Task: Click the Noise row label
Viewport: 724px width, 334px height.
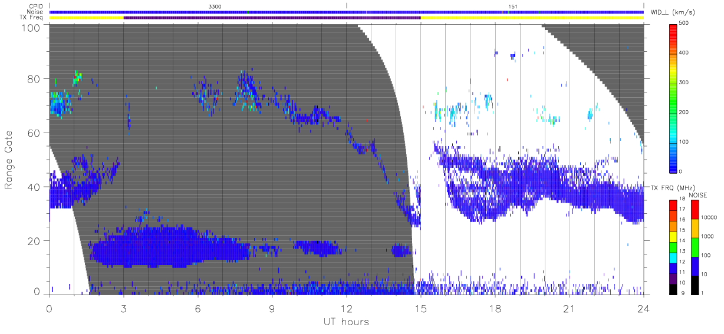Action: point(35,12)
